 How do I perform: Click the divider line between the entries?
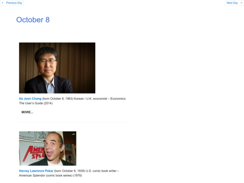coord(73,122)
